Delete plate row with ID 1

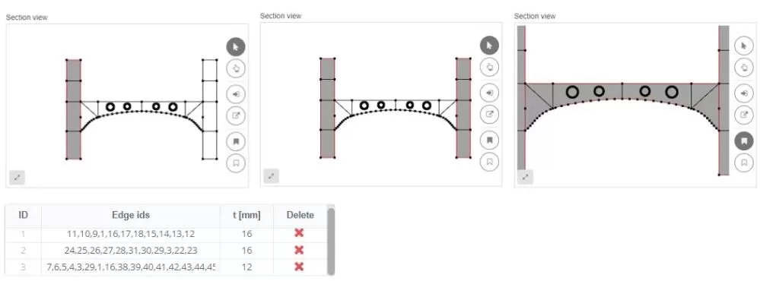pyautogui.click(x=299, y=233)
